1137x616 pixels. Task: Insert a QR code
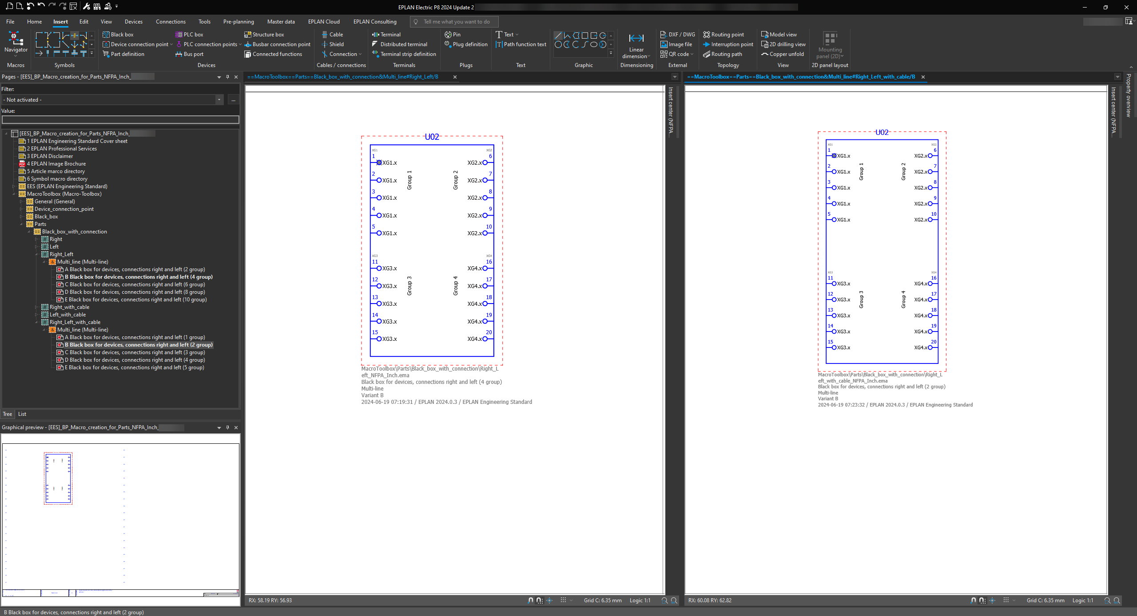point(676,54)
